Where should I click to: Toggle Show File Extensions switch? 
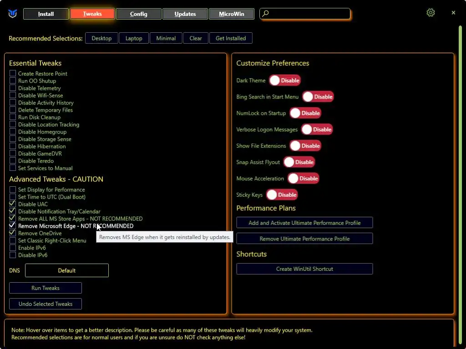(x=305, y=146)
